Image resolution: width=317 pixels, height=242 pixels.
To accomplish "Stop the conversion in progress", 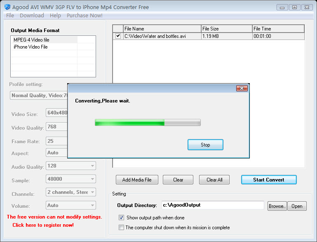I will point(205,145).
